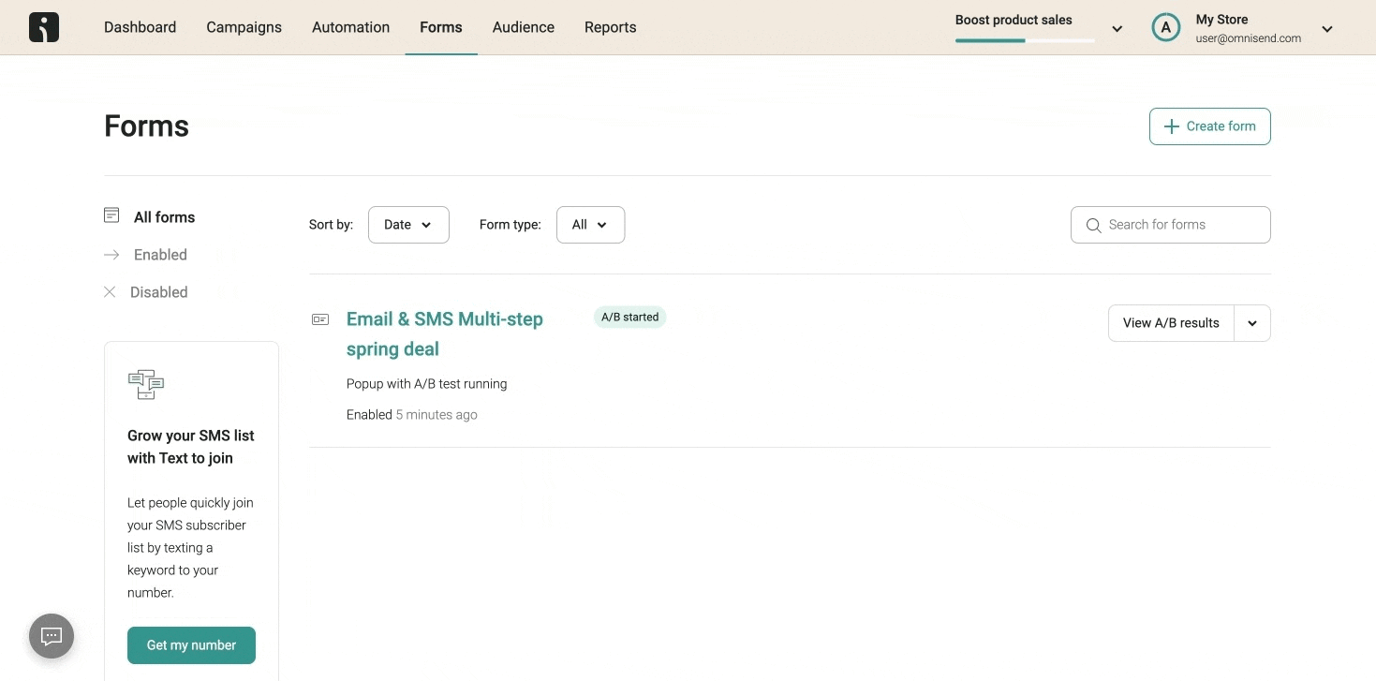1376x681 pixels.
Task: Click the Text to join chat bubbles icon
Action: [146, 384]
